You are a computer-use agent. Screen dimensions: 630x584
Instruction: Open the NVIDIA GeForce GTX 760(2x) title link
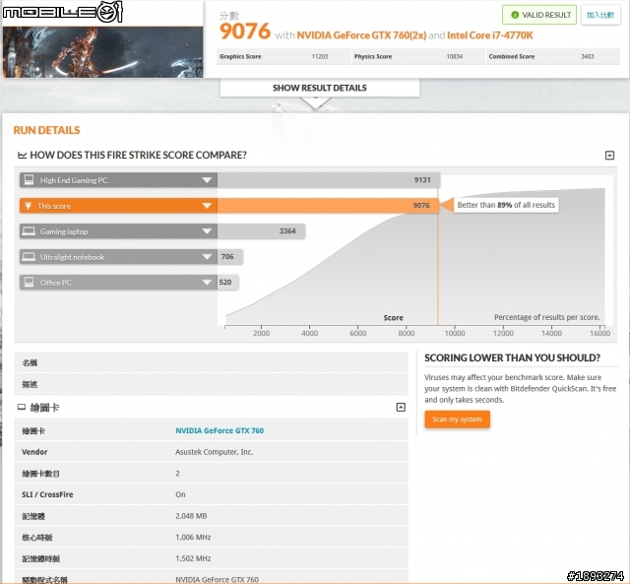coord(361,35)
